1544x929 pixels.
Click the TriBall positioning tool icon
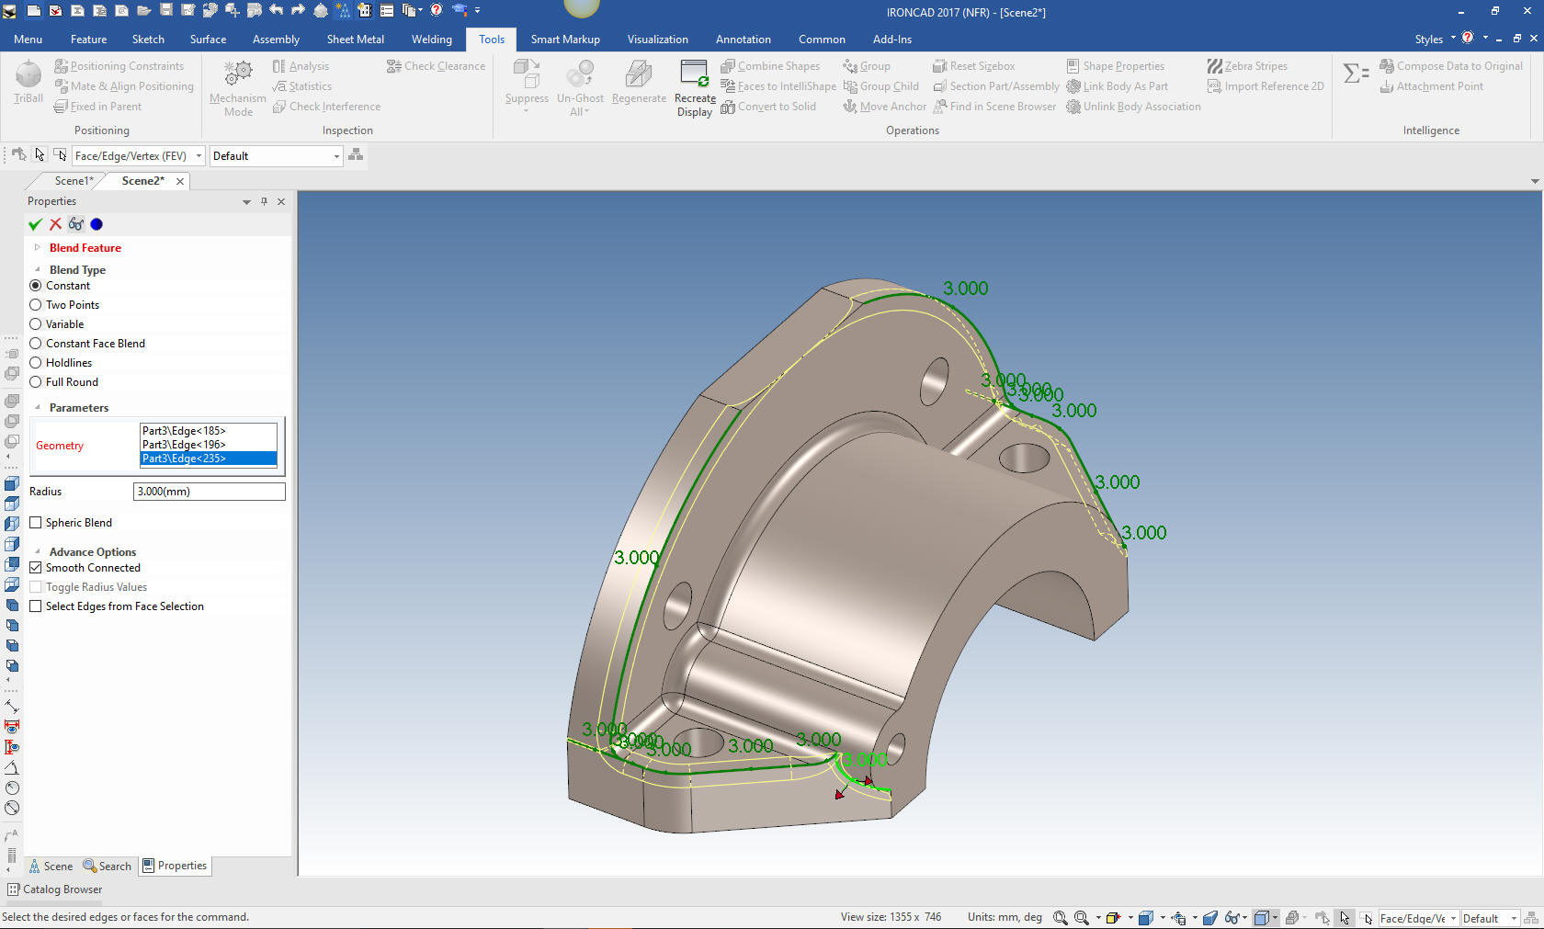28,75
